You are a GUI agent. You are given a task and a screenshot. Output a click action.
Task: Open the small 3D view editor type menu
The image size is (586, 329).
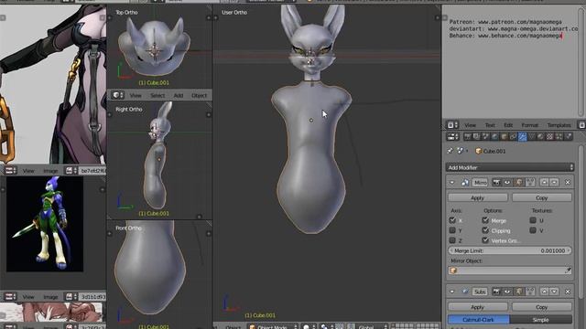[x=118, y=95]
